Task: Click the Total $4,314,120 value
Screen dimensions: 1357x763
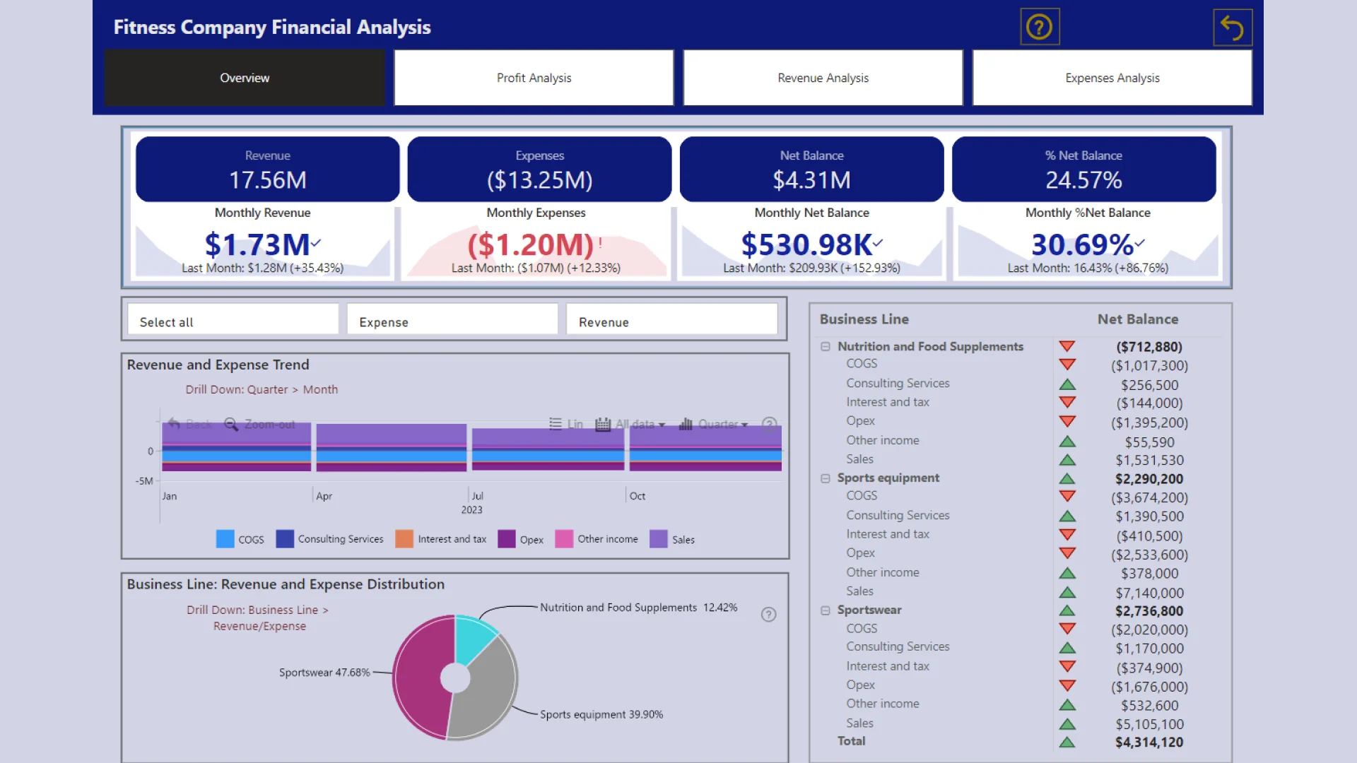Action: click(x=1149, y=743)
